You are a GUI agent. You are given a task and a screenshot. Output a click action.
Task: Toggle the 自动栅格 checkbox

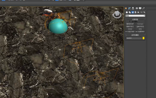click(130, 22)
